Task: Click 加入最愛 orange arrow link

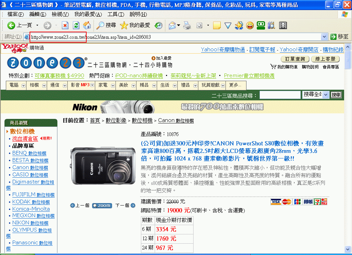Action: pos(162,58)
